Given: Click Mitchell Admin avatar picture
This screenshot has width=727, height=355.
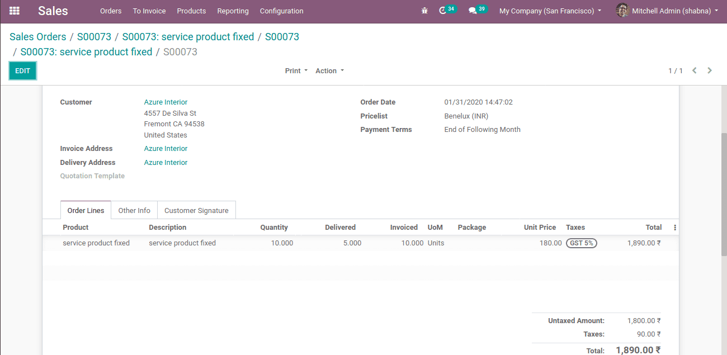Looking at the screenshot, I should pyautogui.click(x=622, y=11).
